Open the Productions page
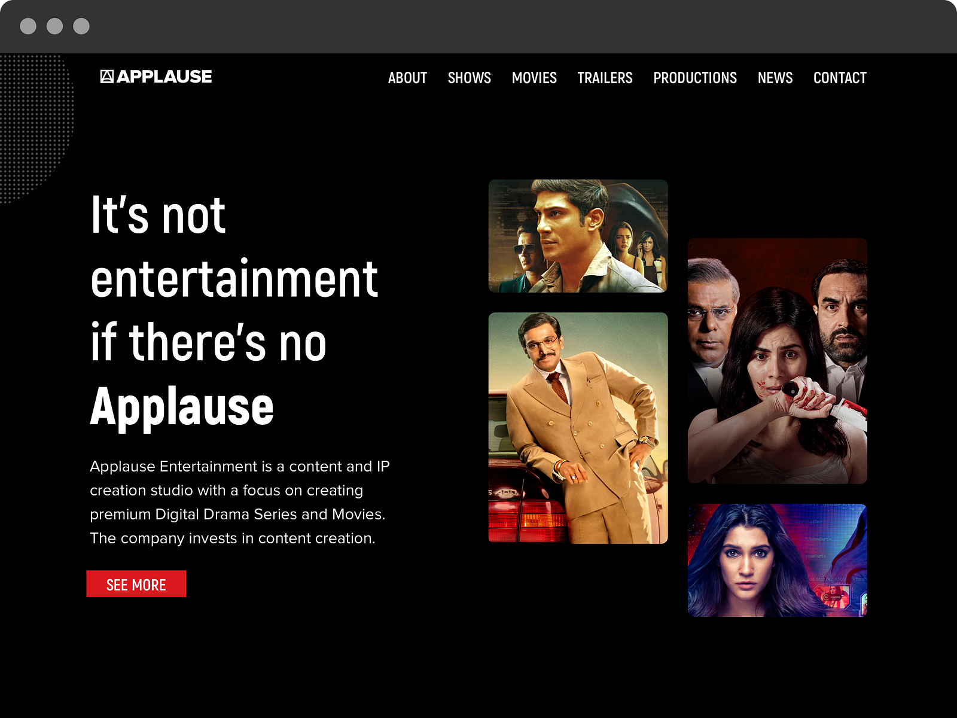 tap(695, 78)
